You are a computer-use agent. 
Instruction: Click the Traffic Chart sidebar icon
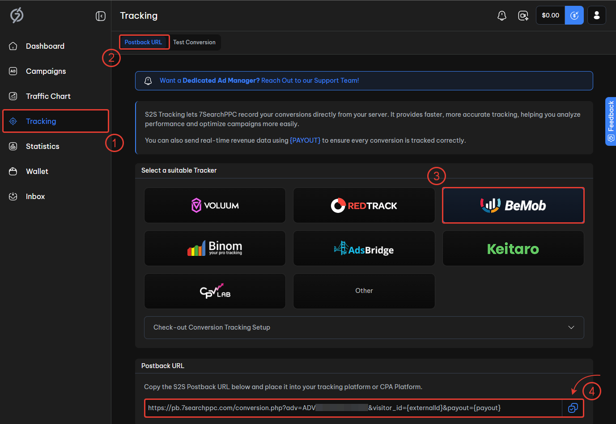13,96
